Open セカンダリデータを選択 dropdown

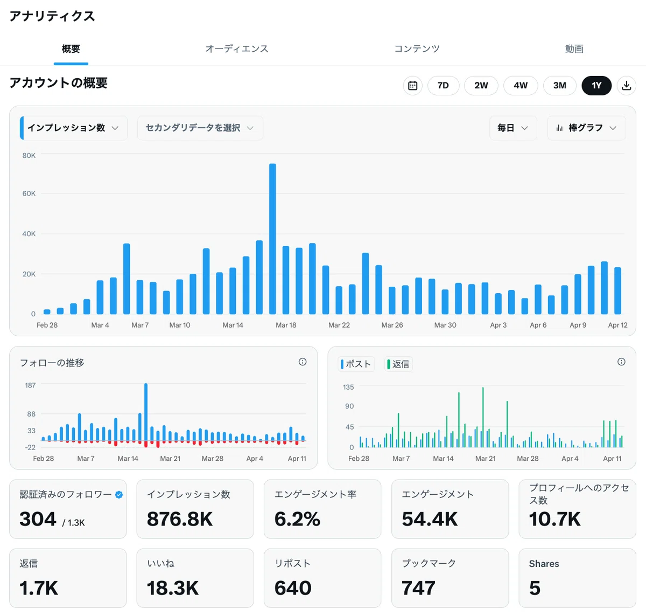click(x=200, y=128)
